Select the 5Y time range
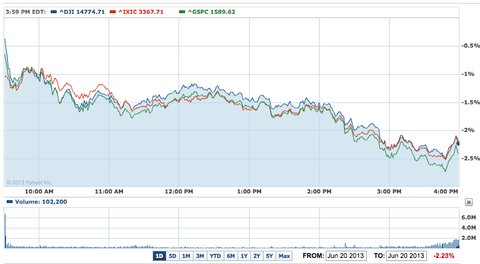Screen dimensions: 480x264 [270, 256]
